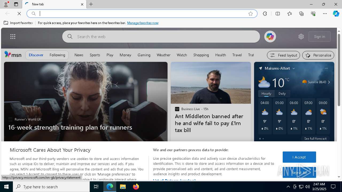Open the Ant Middleton banned article
The height and width of the screenshot is (192, 342).
(x=209, y=123)
